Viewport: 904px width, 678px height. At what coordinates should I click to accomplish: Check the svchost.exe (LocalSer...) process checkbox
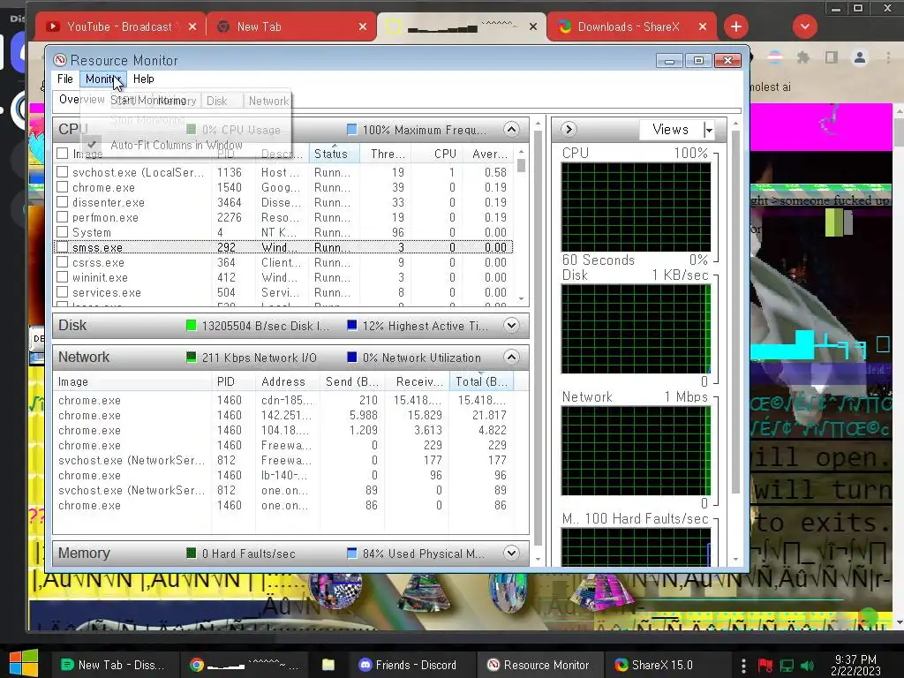coord(63,172)
